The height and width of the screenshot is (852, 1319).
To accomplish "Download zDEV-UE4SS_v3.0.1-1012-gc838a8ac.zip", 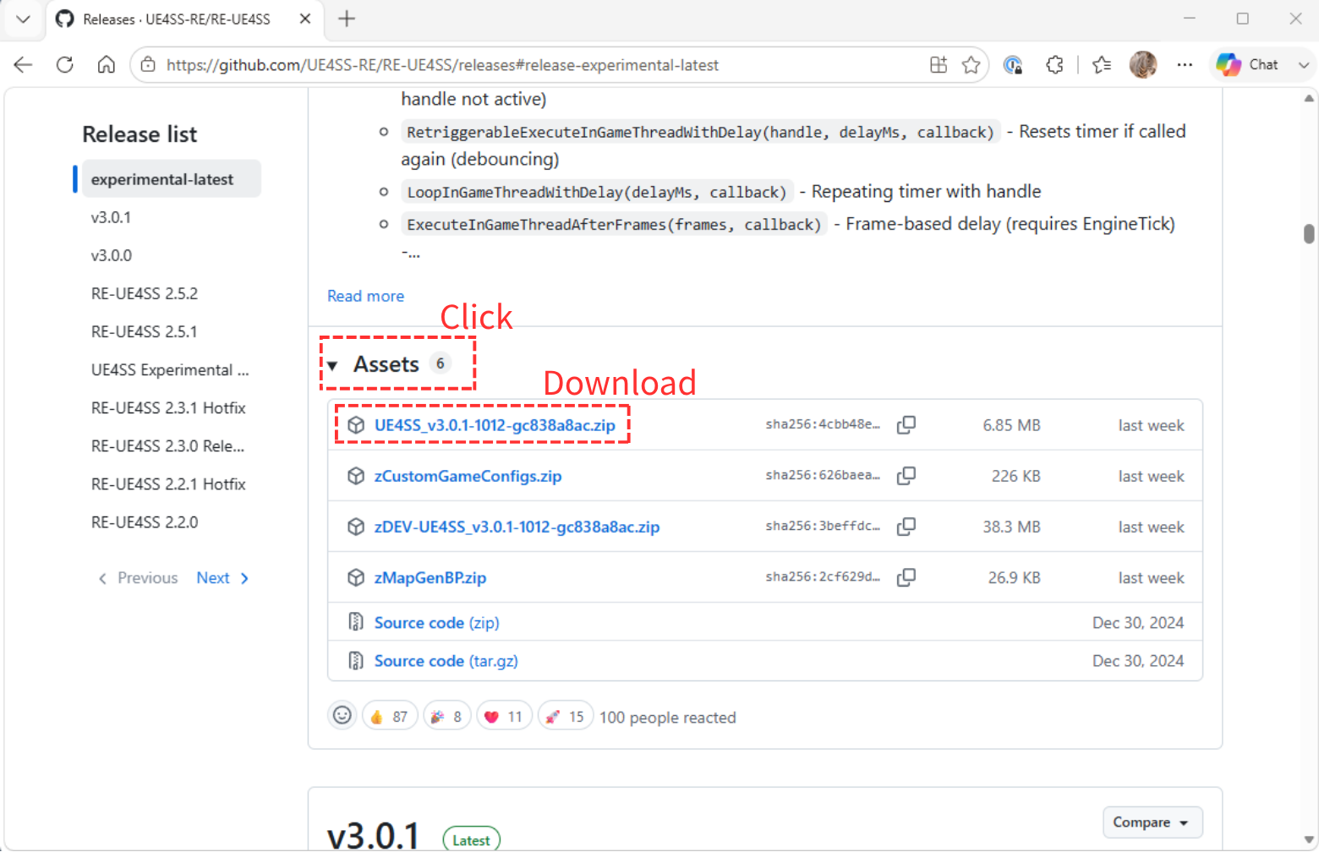I will 517,527.
